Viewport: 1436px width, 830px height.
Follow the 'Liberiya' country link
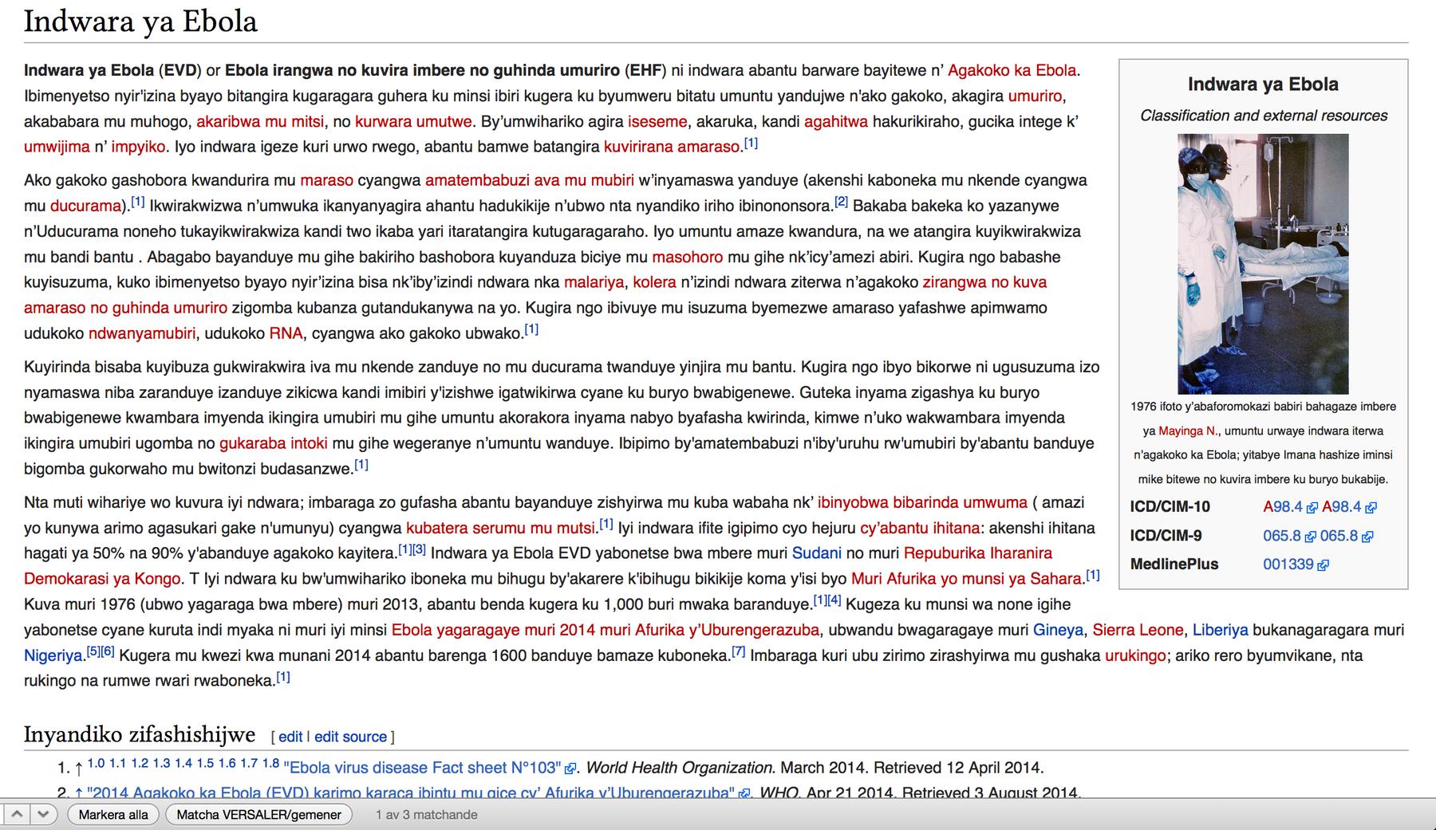(1220, 630)
